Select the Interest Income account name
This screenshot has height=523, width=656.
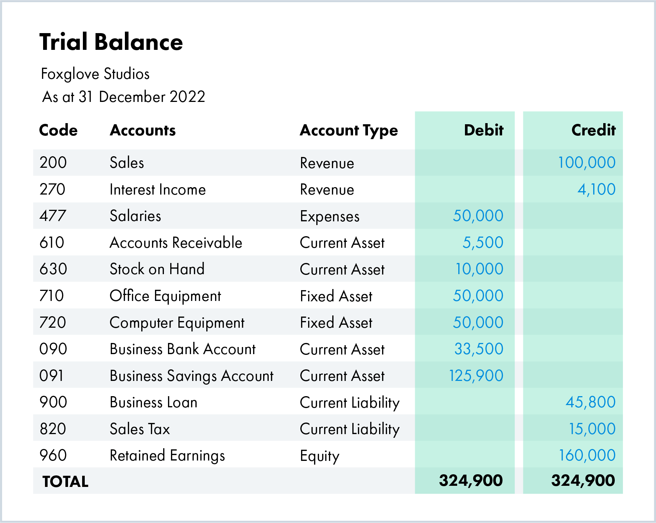click(157, 189)
